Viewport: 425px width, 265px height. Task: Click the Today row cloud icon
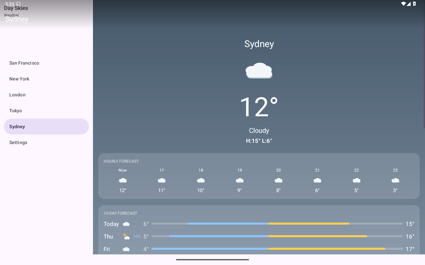[126, 224]
